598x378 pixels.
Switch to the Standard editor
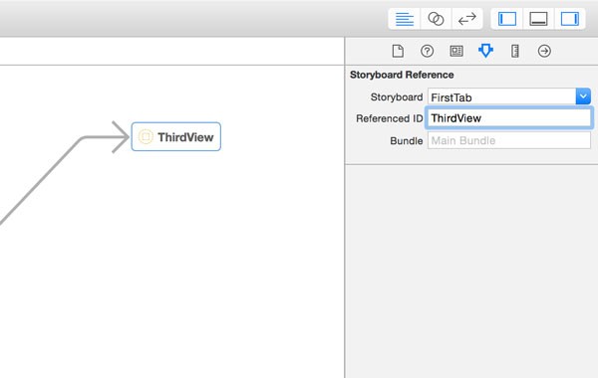(x=405, y=19)
